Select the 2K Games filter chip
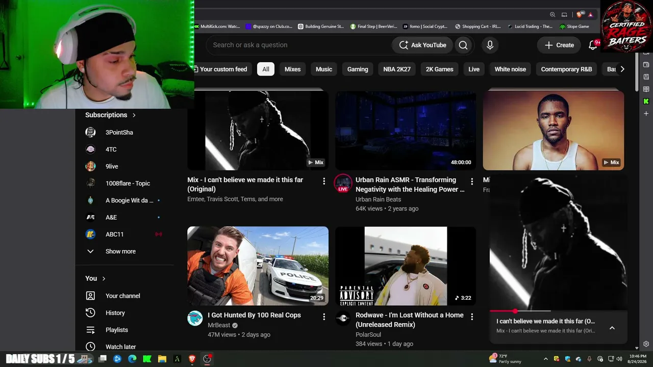The height and width of the screenshot is (367, 653). point(440,69)
